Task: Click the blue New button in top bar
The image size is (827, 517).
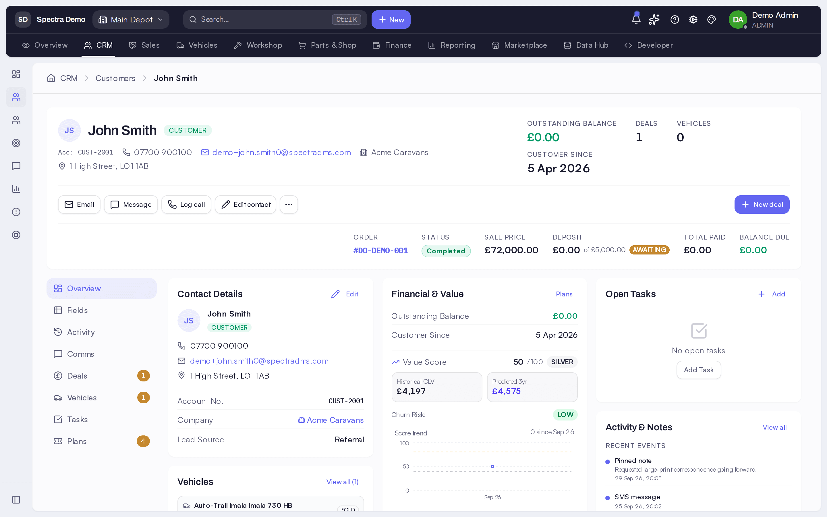Action: 391,20
